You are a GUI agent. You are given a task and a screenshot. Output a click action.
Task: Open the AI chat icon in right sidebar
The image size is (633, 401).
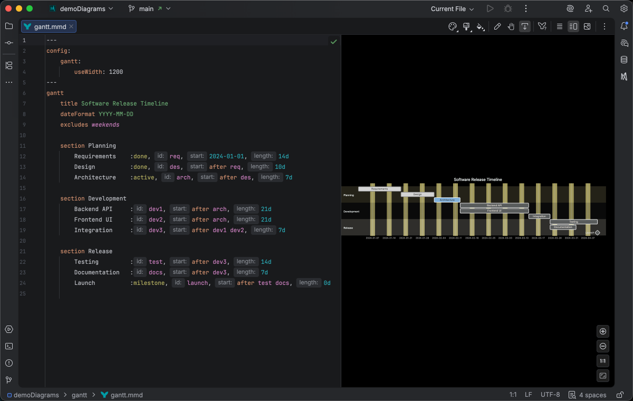[624, 43]
